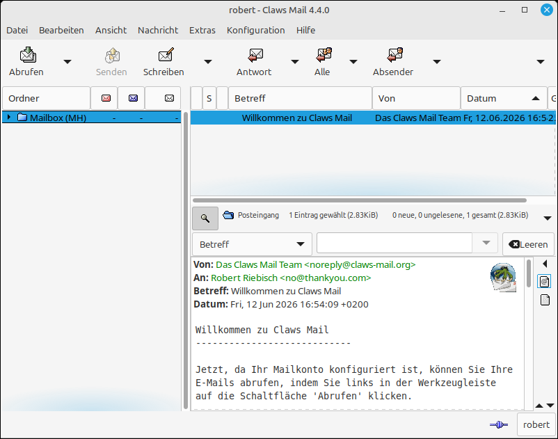Toggle the quick search magnifier button

click(x=205, y=218)
